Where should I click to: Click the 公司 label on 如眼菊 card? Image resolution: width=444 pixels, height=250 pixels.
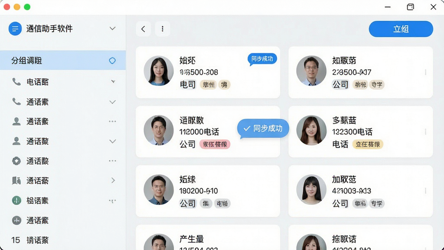(x=340, y=85)
